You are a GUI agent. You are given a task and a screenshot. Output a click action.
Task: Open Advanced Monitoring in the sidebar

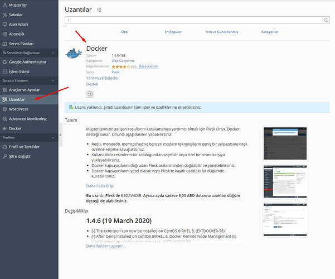[29, 118]
